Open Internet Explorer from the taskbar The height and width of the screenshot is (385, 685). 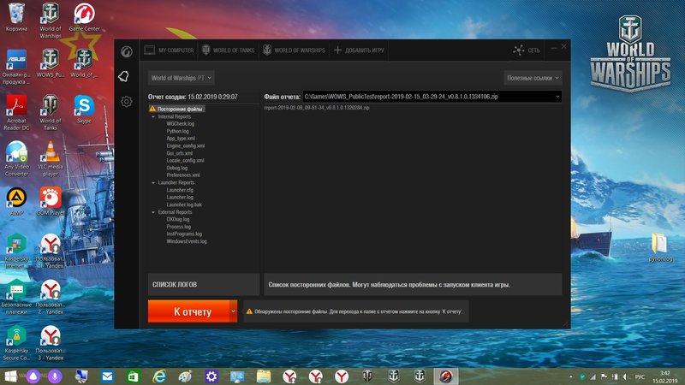coord(159,376)
